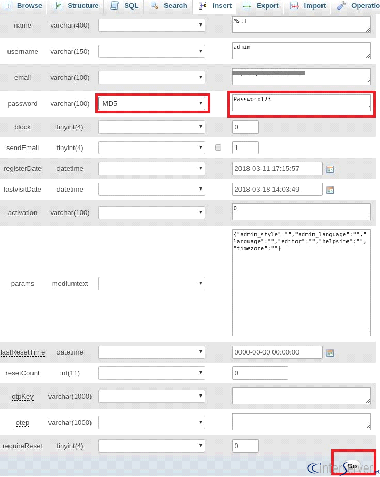Open function dropdown for requireReset field

[x=152, y=446]
